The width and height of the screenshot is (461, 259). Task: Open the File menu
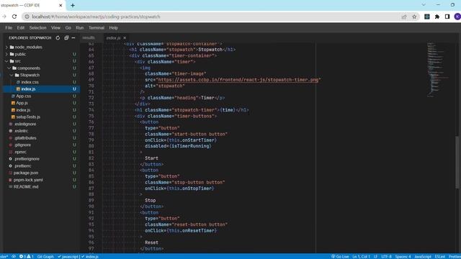pos(9,27)
